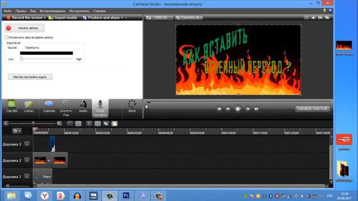This screenshot has width=358, height=201.
Task: Click the Play button in preview controls
Action: pos(238,109)
